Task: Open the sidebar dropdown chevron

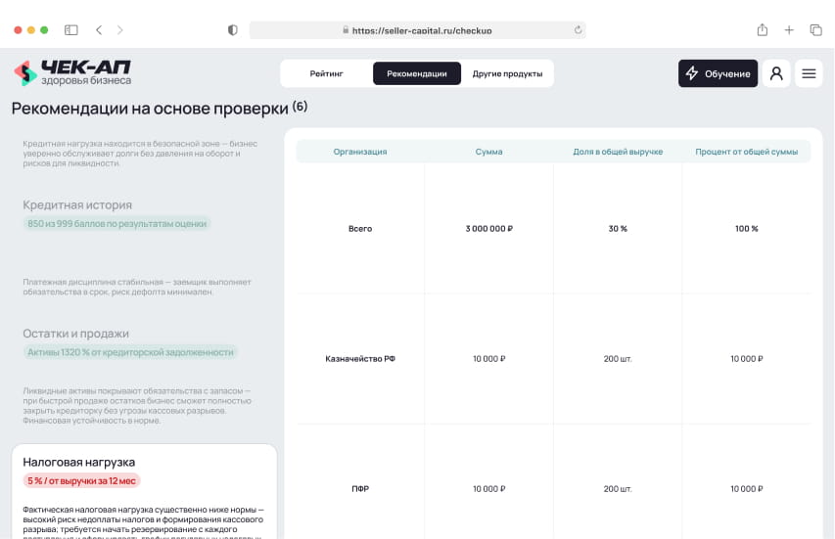Action: click(x=84, y=30)
